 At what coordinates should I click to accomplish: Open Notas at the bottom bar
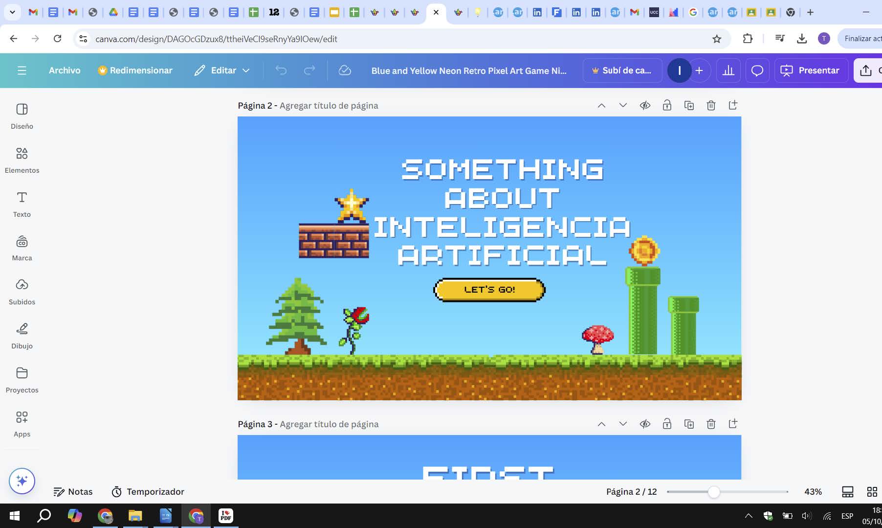pyautogui.click(x=73, y=492)
